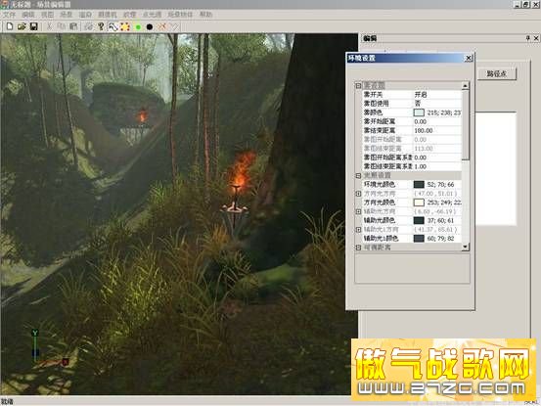Edit the 雾图开始距离系数 value 0.00
Viewport: 541px width, 406px height.
click(421, 158)
